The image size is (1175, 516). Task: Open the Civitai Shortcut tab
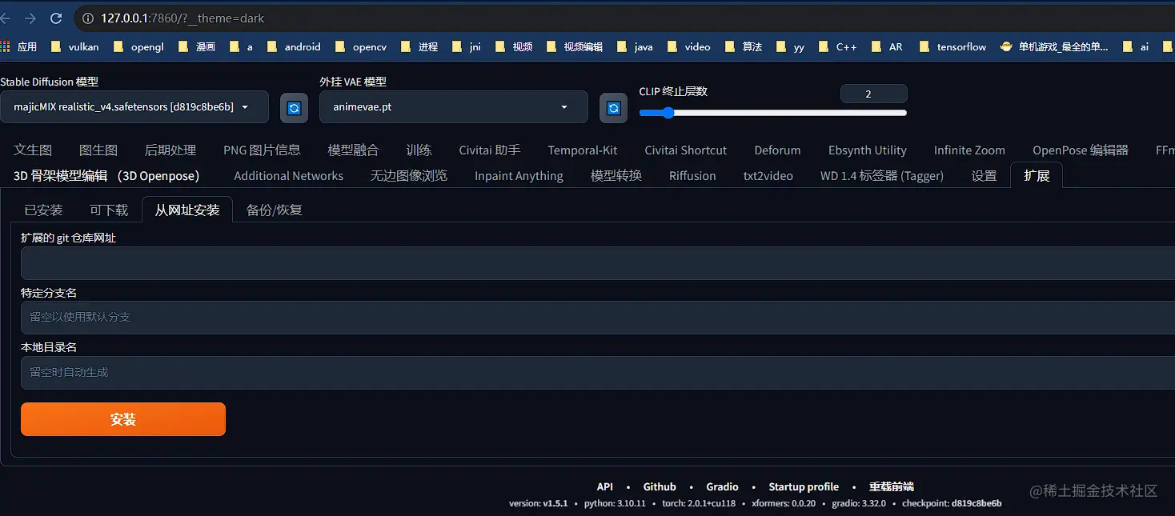pyautogui.click(x=686, y=150)
